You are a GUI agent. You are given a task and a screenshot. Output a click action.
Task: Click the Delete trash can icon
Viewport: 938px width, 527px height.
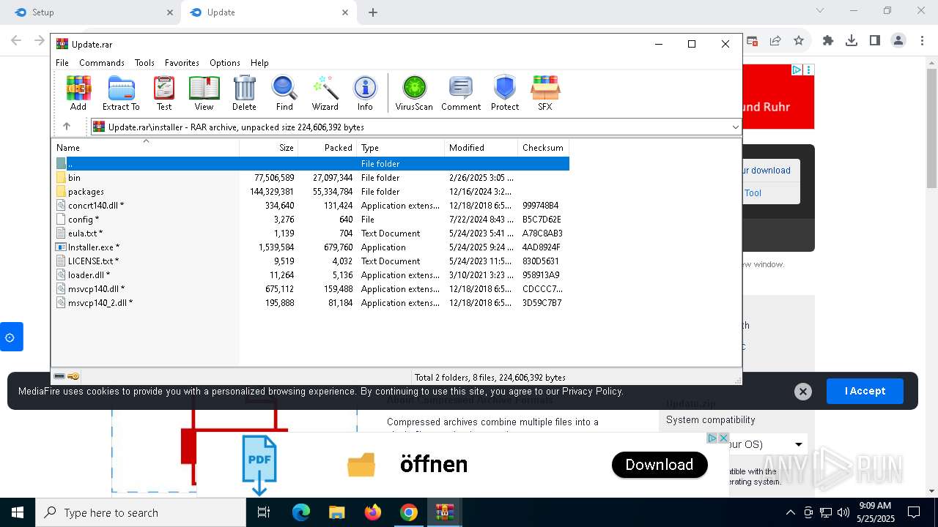pyautogui.click(x=244, y=93)
